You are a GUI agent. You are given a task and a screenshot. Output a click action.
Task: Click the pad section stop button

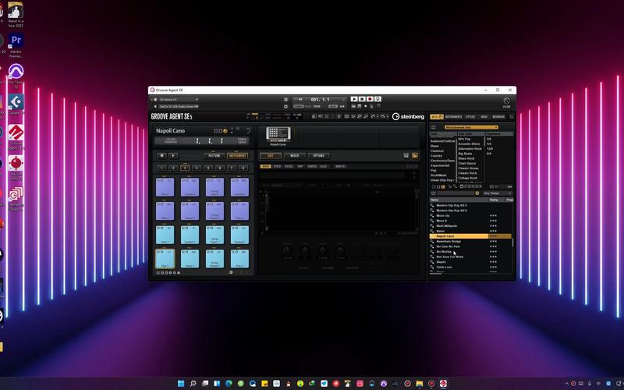point(161,155)
